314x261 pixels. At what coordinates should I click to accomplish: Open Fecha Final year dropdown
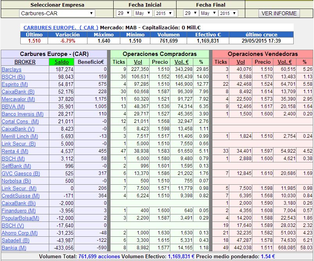point(228,13)
